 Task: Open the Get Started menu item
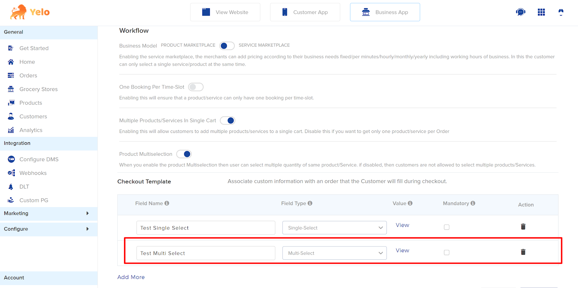tap(34, 48)
